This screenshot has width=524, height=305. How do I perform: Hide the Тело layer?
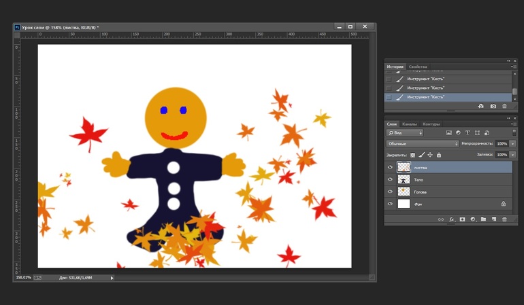(x=390, y=179)
